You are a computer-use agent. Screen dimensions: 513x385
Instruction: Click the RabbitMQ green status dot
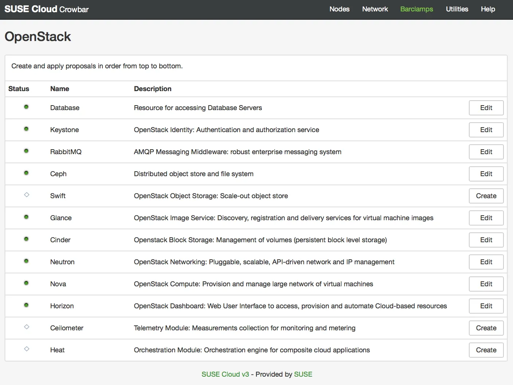[26, 151]
